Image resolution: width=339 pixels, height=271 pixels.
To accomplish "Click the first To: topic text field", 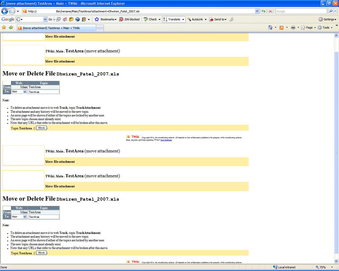I will point(44,92).
